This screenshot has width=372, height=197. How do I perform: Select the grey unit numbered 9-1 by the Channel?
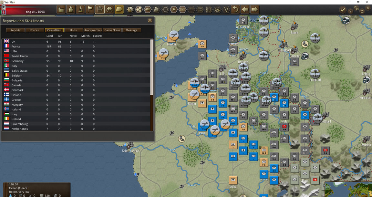[x=202, y=56]
